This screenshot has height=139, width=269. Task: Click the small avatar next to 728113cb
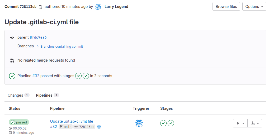99,127
